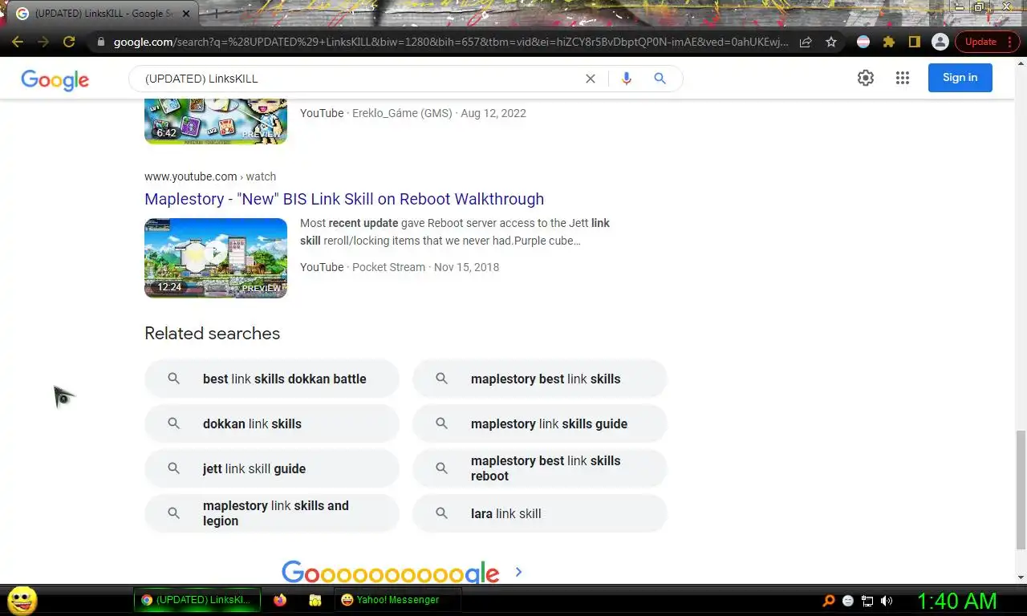Viewport: 1027px width, 616px height.
Task: Open the yellow folder taskbar icon
Action: (x=315, y=600)
